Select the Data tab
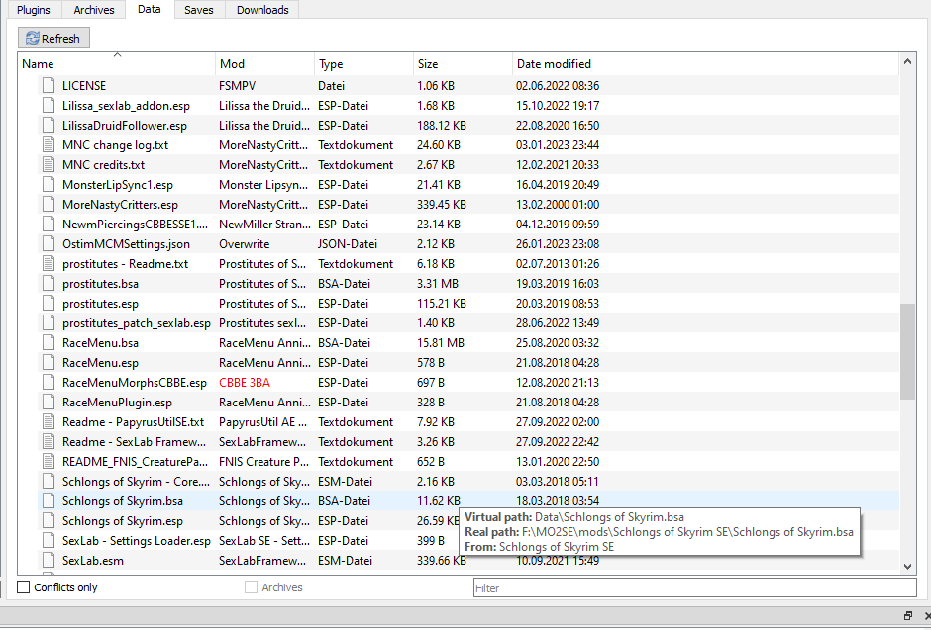The image size is (931, 630). click(149, 9)
